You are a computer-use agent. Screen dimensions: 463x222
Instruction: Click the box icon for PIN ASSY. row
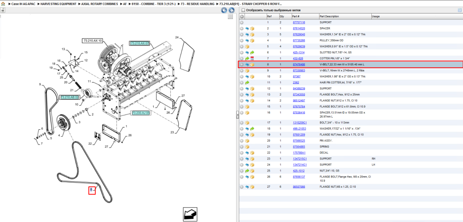point(247,141)
